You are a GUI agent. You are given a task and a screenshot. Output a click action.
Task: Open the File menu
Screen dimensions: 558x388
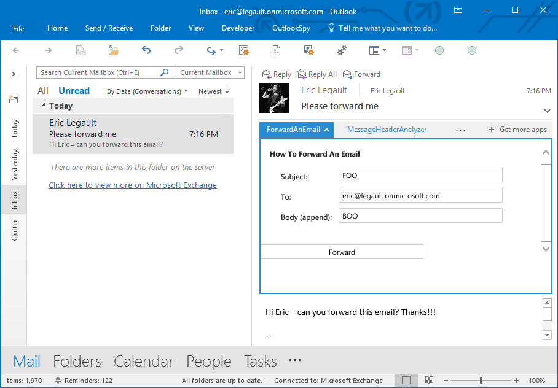tap(18, 28)
